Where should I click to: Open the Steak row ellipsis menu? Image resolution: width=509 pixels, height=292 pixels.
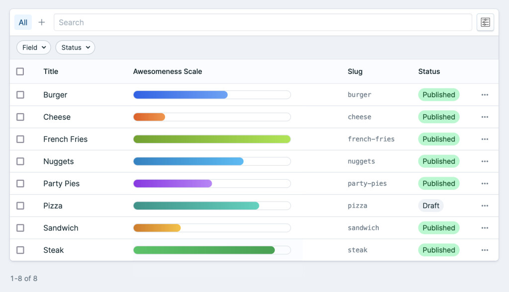pos(485,250)
